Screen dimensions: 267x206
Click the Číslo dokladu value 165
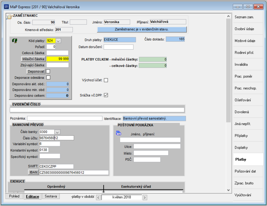point(175,39)
